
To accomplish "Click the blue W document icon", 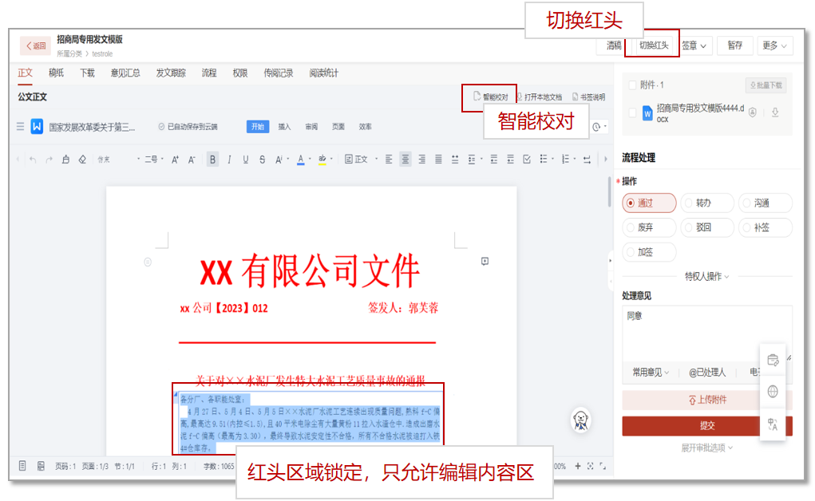I will (37, 126).
